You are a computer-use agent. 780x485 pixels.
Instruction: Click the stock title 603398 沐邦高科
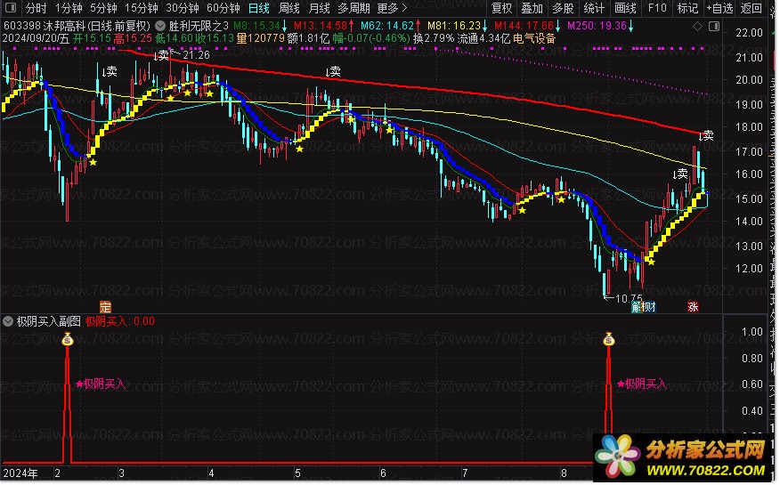click(44, 26)
